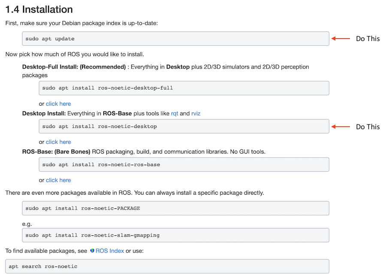Click the ros-noetic-PACKAGE command box
The image size is (386, 279).
(175, 208)
